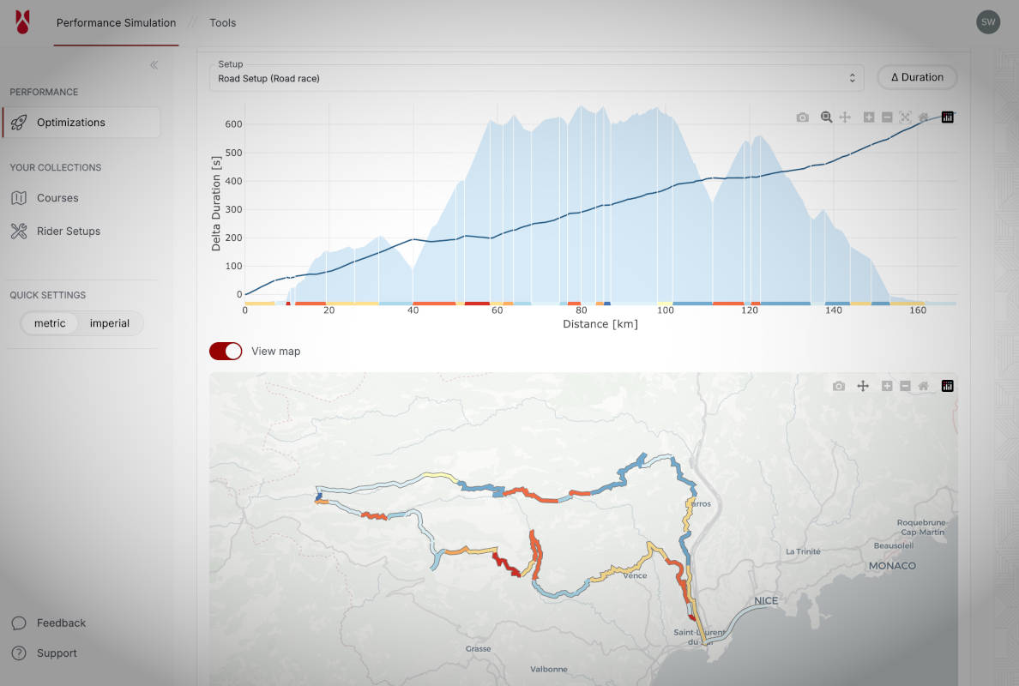Switch to the Tools tab

point(222,22)
